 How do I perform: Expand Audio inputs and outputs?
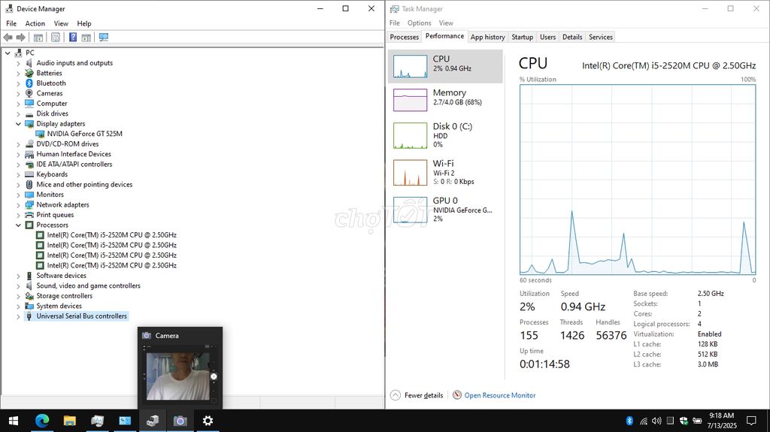click(18, 63)
